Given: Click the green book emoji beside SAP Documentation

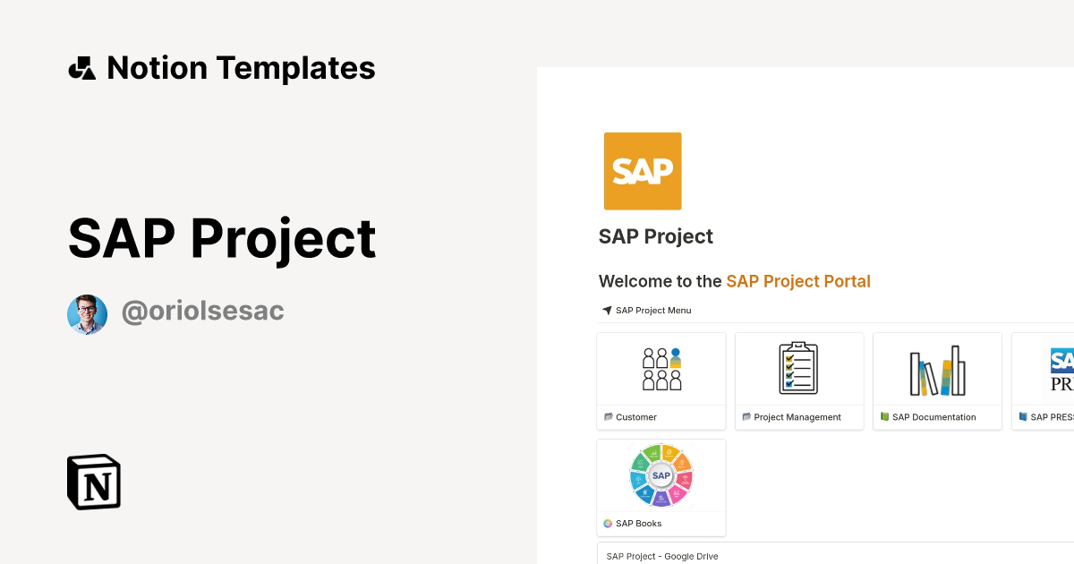Looking at the screenshot, I should coord(882,417).
